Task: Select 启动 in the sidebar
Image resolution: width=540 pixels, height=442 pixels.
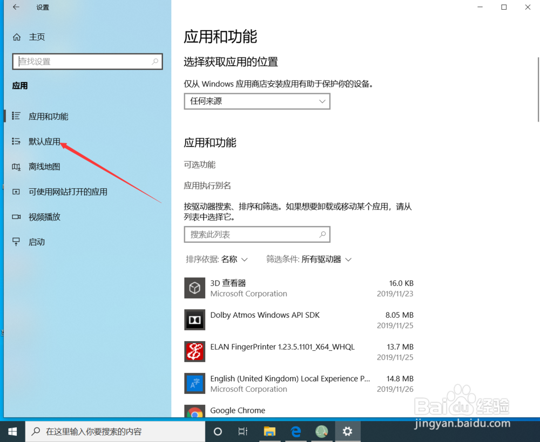Action: click(x=36, y=241)
